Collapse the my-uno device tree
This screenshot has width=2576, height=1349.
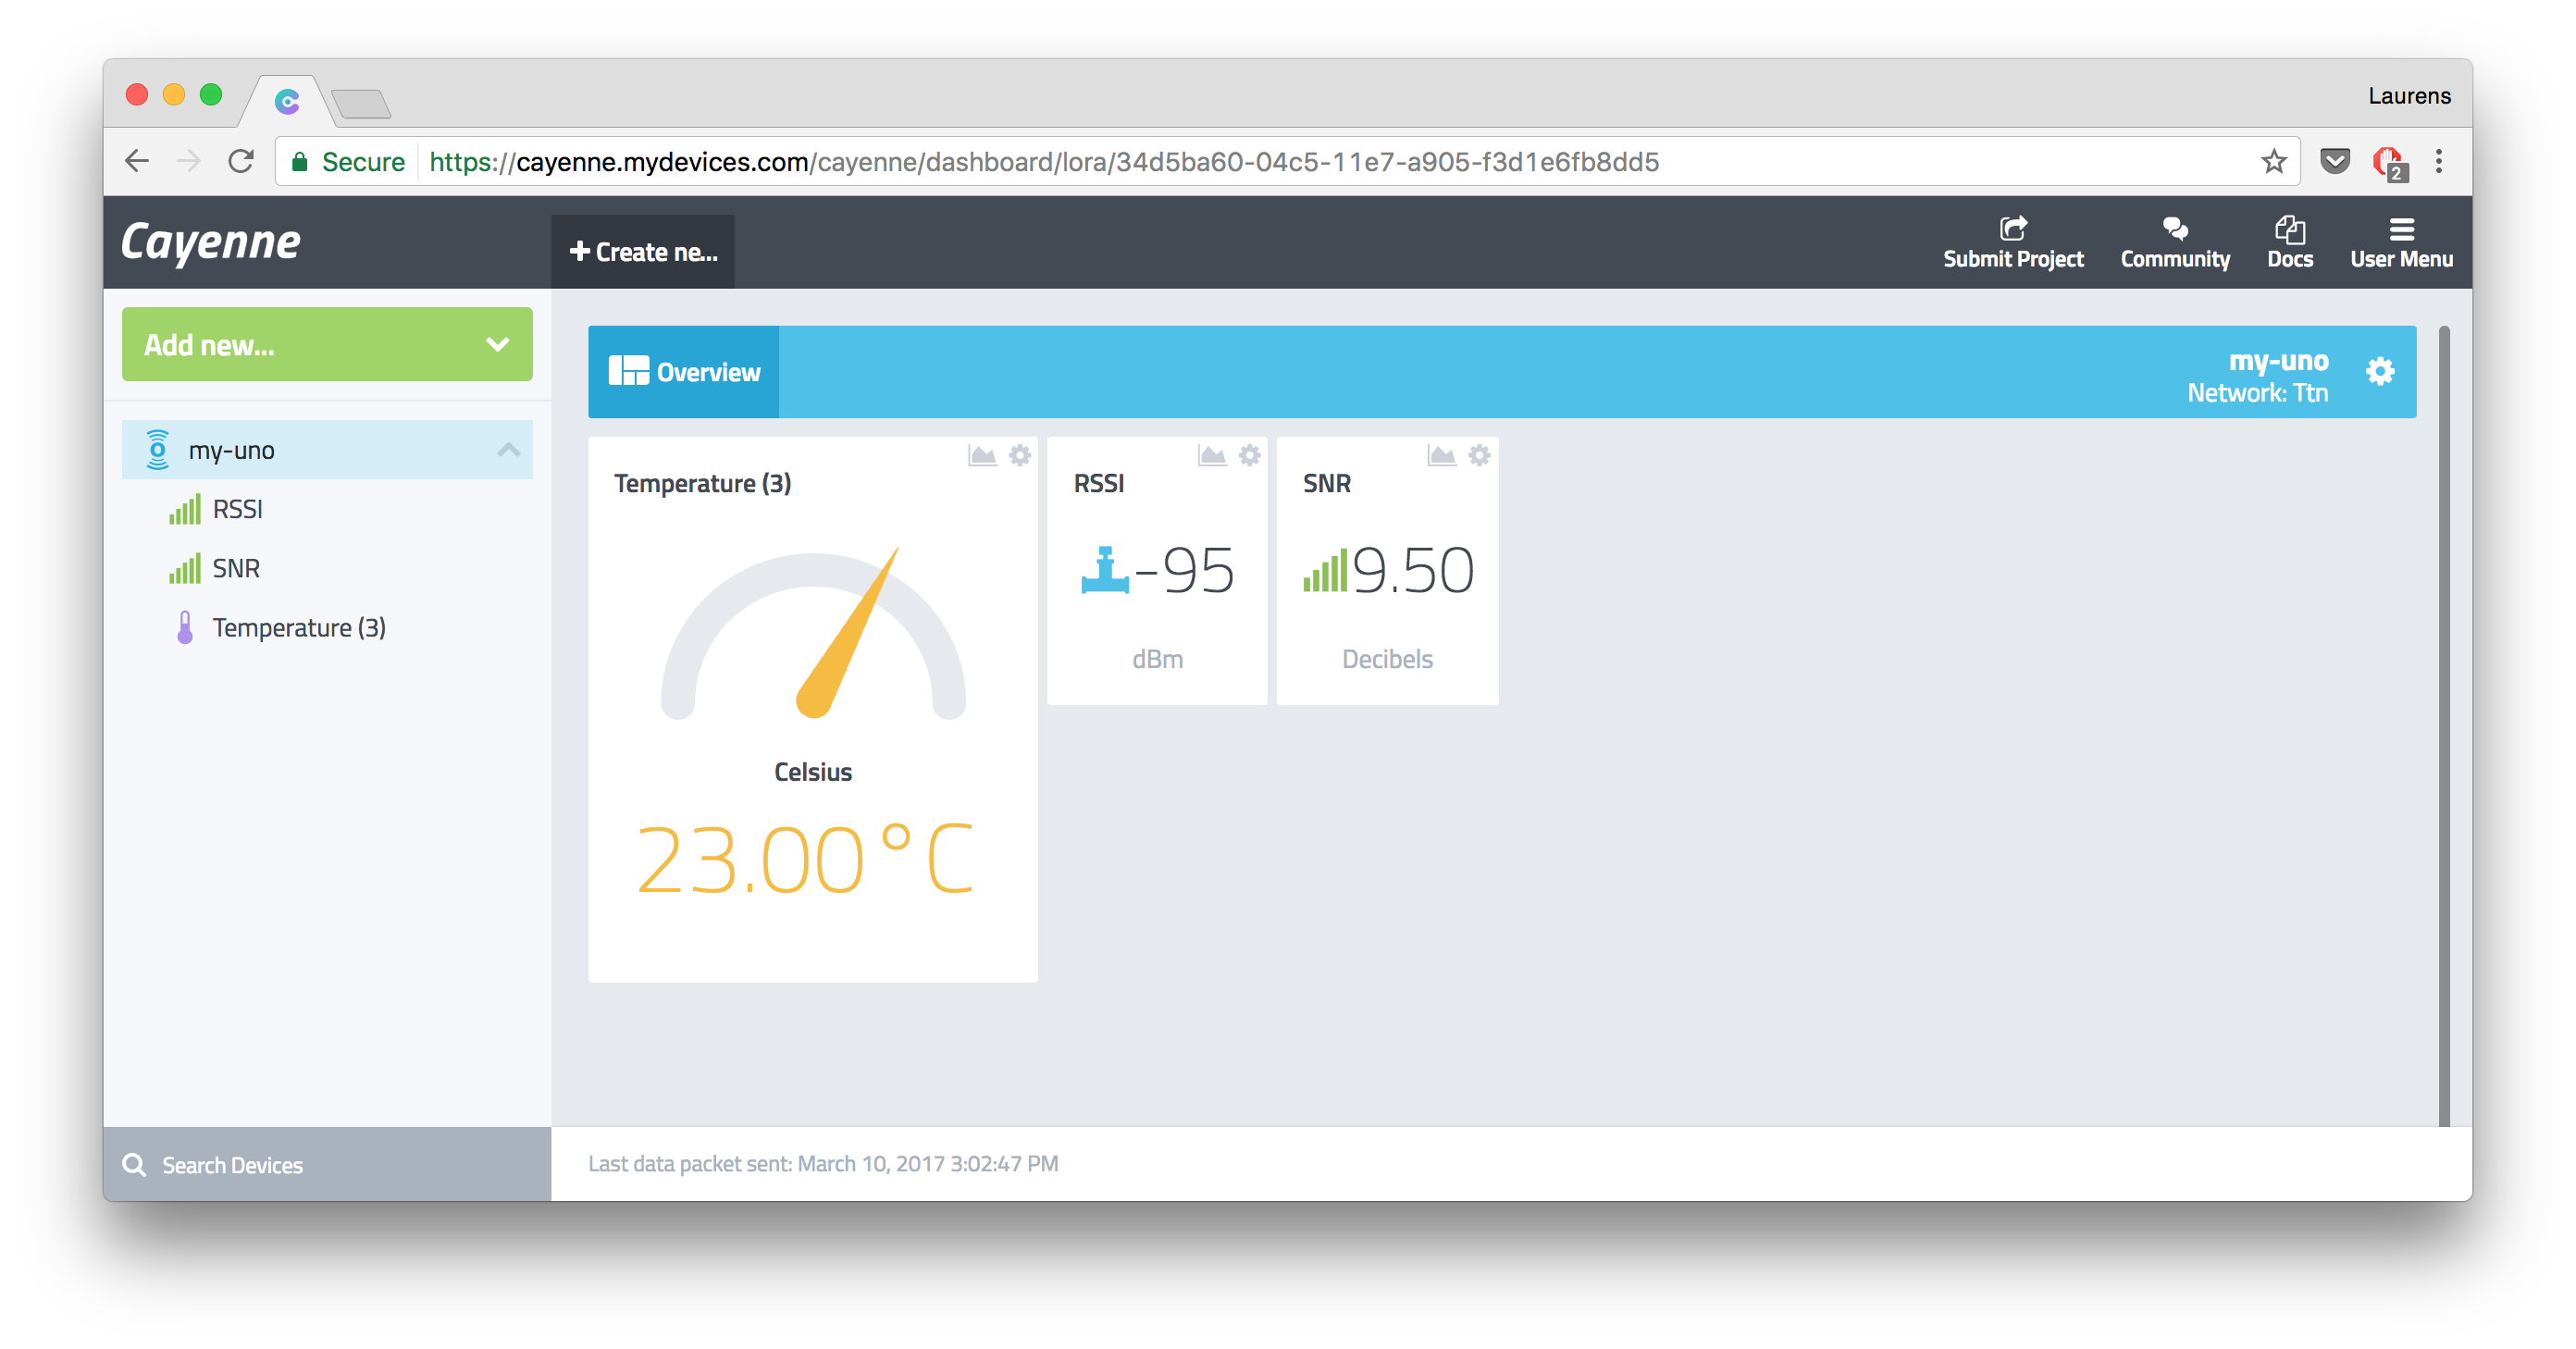(x=508, y=450)
